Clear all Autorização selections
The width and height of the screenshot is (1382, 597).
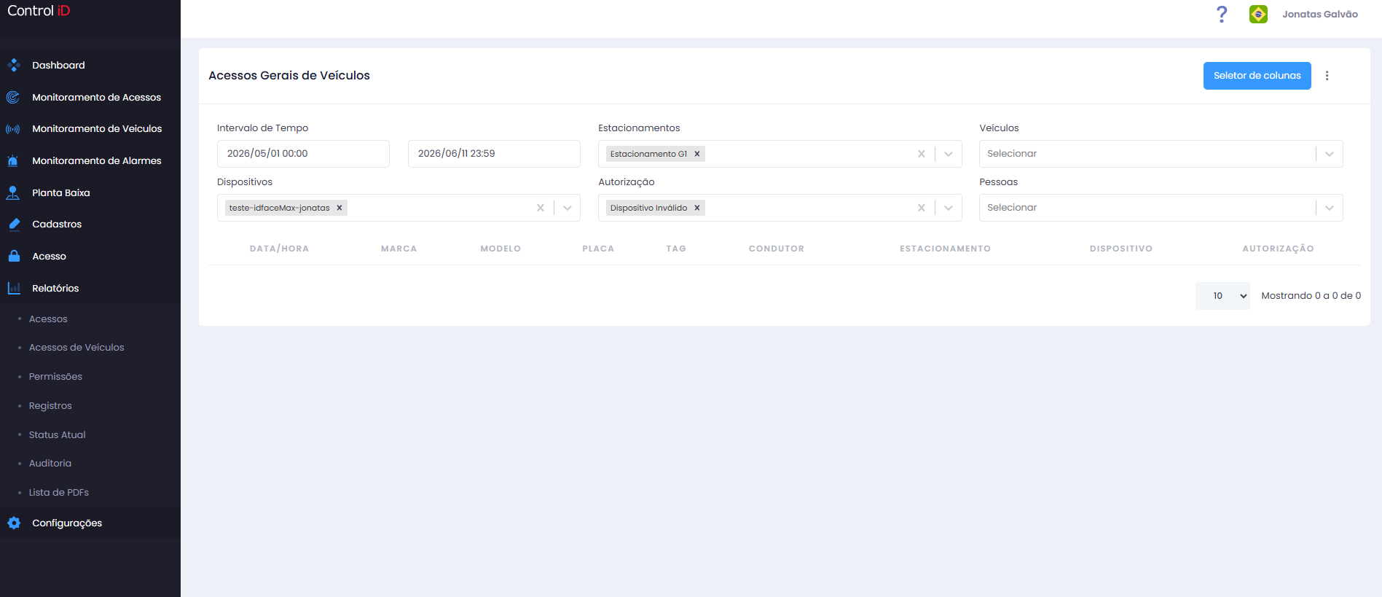coord(922,208)
